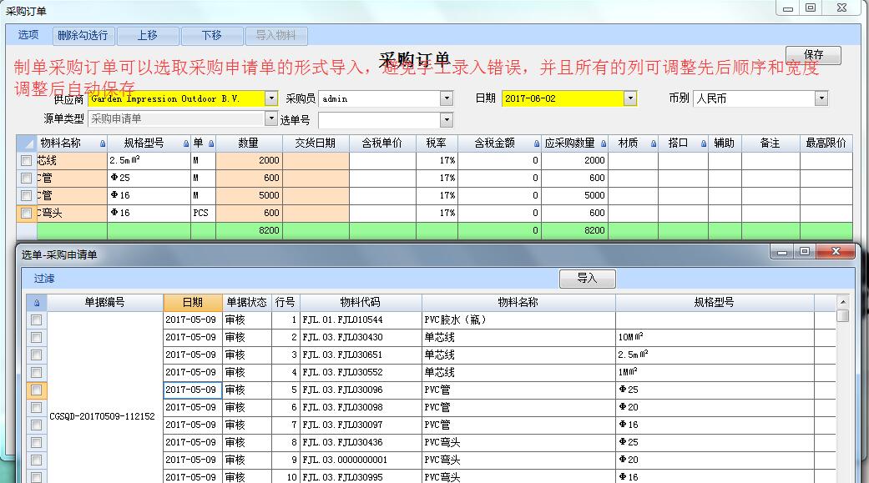Screen dimensions: 869x483
Task: Click total 8200 in 数量 summary row
Action: click(x=250, y=230)
